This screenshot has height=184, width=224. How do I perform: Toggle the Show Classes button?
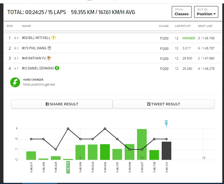[182, 12]
